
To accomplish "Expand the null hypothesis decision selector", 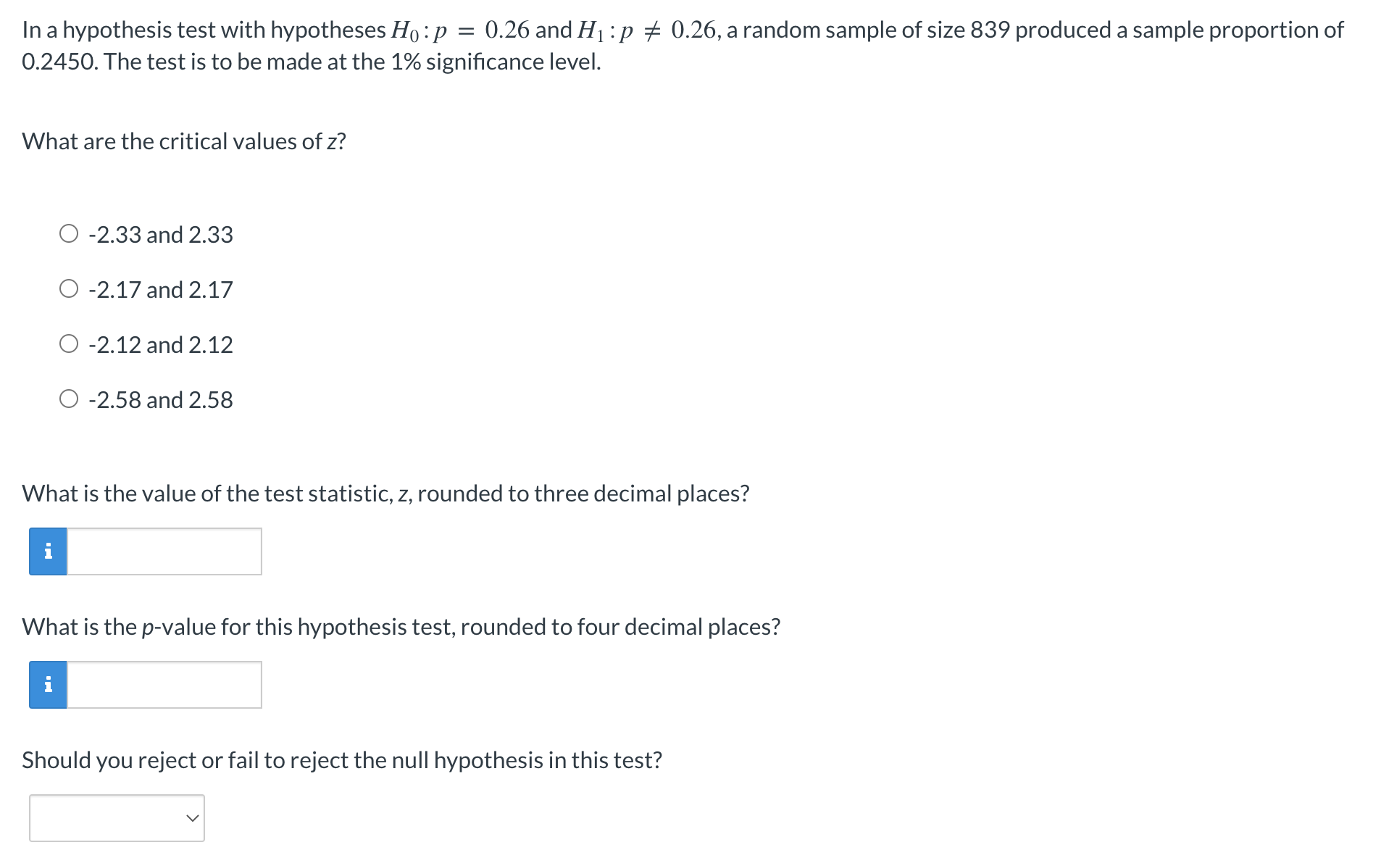I will click(116, 817).
